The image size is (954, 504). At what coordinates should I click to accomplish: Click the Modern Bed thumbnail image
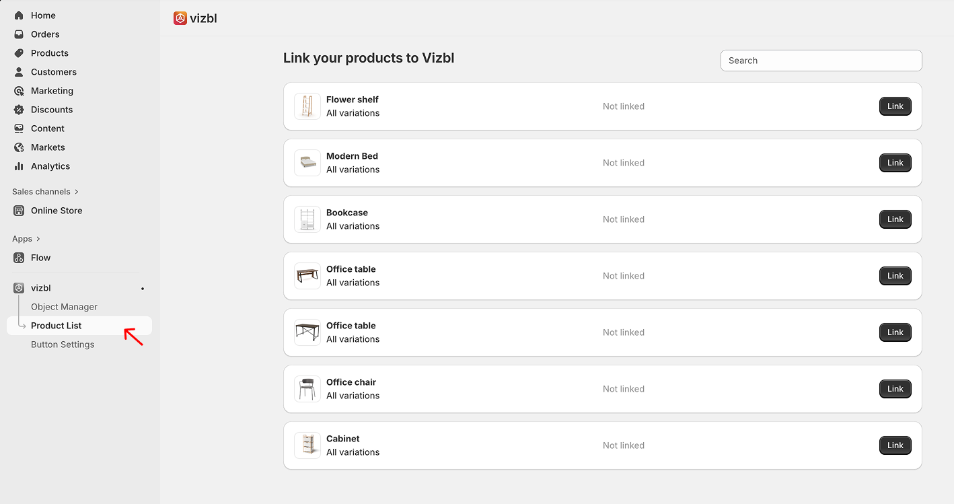(307, 163)
